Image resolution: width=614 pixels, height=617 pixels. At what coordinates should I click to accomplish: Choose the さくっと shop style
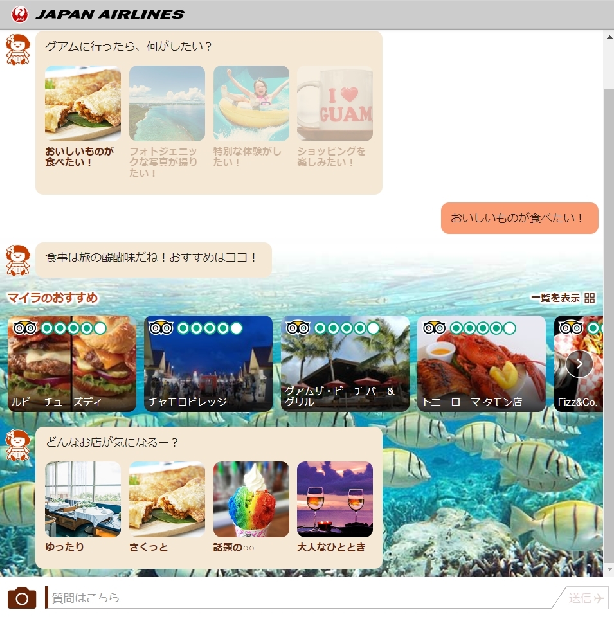167,507
